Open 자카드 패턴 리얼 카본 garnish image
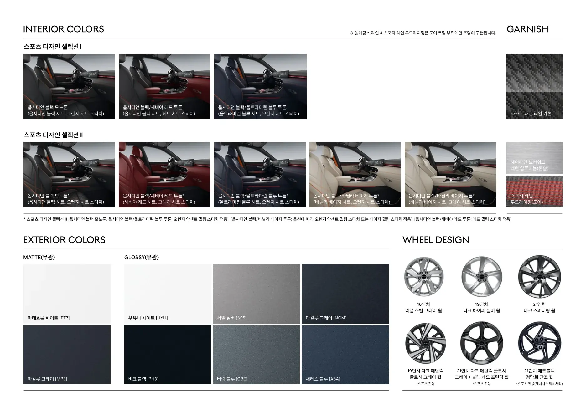586x414 pixels. pyautogui.click(x=534, y=86)
